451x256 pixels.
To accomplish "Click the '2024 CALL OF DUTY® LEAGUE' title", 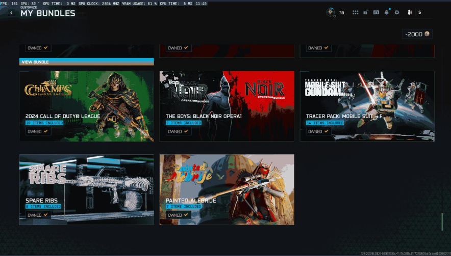I will [63, 116].
